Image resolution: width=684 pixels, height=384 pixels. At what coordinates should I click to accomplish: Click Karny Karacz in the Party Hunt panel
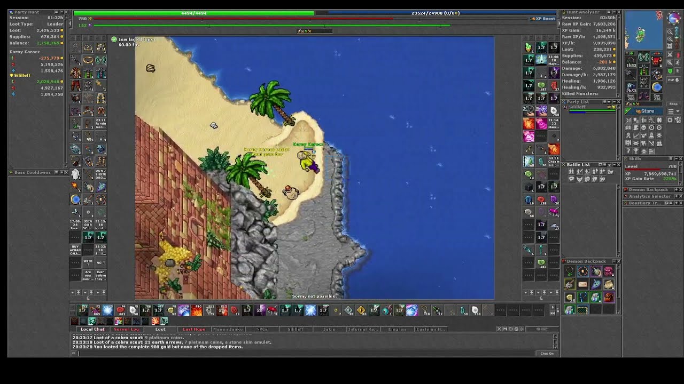pos(25,52)
